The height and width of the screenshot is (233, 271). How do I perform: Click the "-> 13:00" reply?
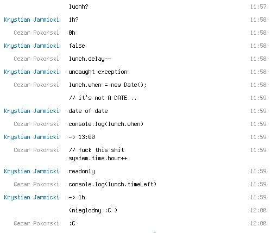(x=81, y=137)
